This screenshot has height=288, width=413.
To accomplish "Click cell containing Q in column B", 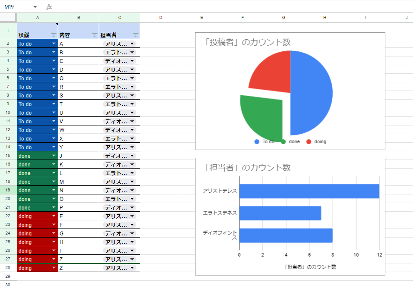I will pyautogui.click(x=79, y=78).
